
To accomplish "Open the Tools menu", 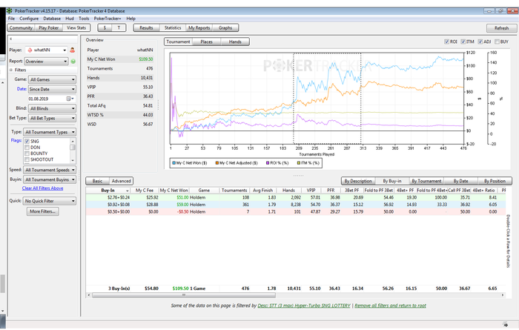I will (84, 19).
